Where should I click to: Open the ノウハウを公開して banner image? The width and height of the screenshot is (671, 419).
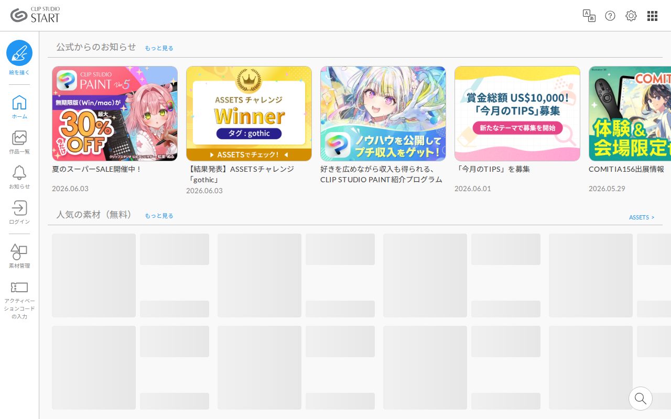(x=383, y=114)
